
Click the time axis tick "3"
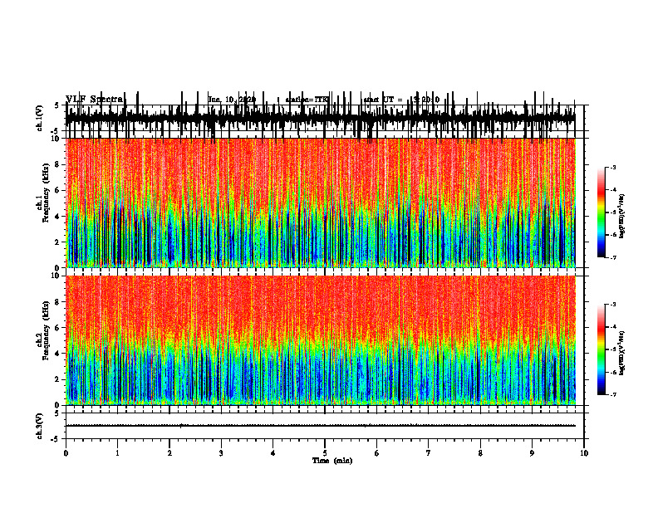pyautogui.click(x=221, y=453)
